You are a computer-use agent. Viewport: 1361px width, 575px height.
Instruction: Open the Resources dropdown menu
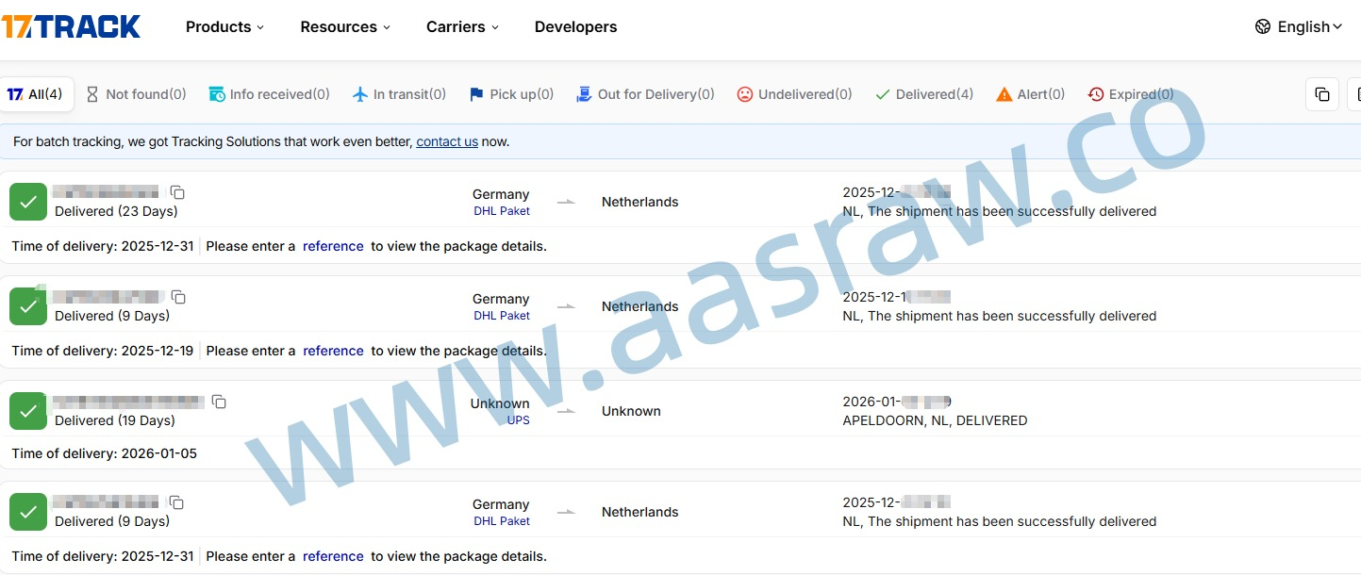point(344,27)
